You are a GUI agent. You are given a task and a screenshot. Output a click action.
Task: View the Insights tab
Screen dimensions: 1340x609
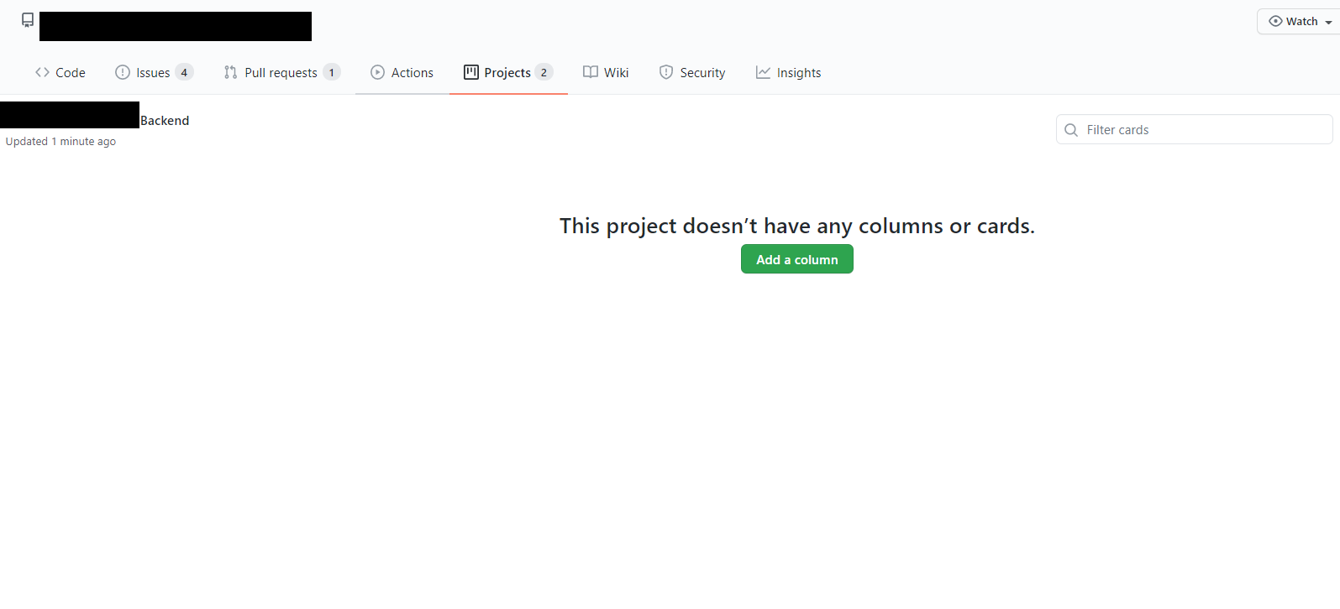[788, 73]
